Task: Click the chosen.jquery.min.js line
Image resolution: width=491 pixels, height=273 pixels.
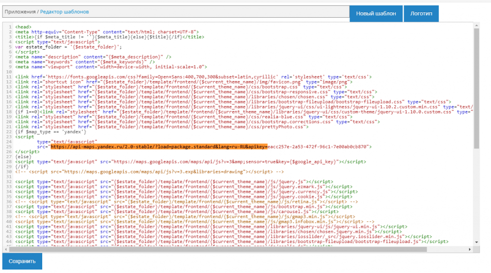Action: click(208, 232)
